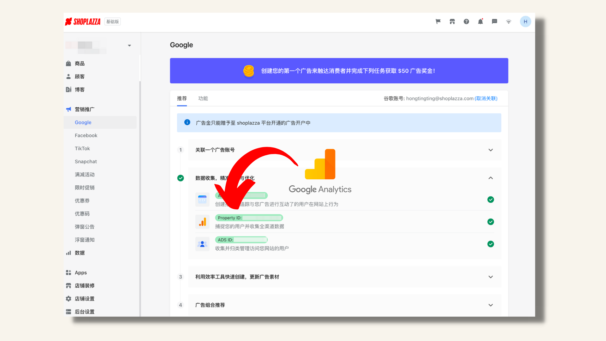This screenshot has height=341, width=606.
Task: Click green check on ADS ID row
Action: click(491, 244)
